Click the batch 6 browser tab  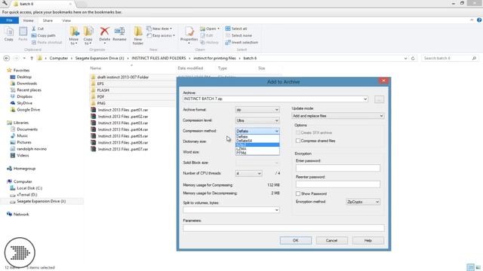pos(43,4)
